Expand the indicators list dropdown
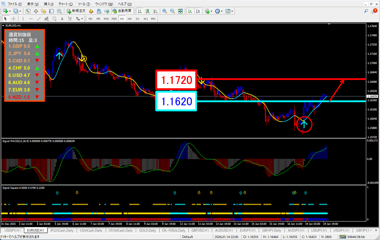The image size is (380, 240). pos(212,11)
